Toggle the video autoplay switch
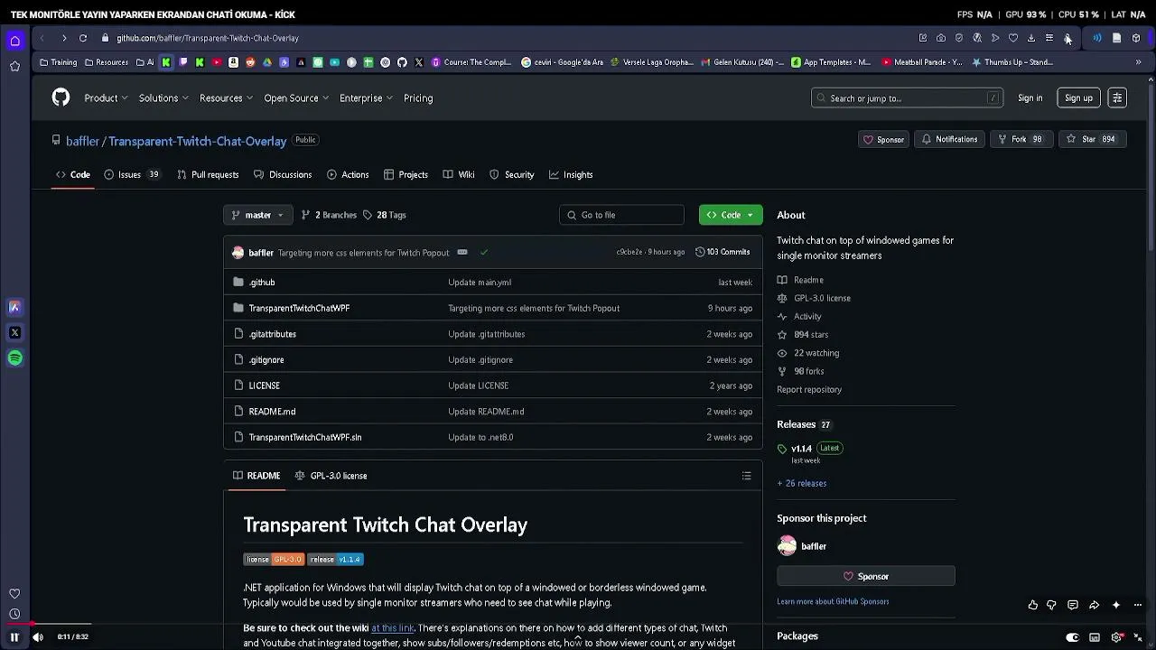Viewport: 1156px width, 650px height. [x=1072, y=637]
